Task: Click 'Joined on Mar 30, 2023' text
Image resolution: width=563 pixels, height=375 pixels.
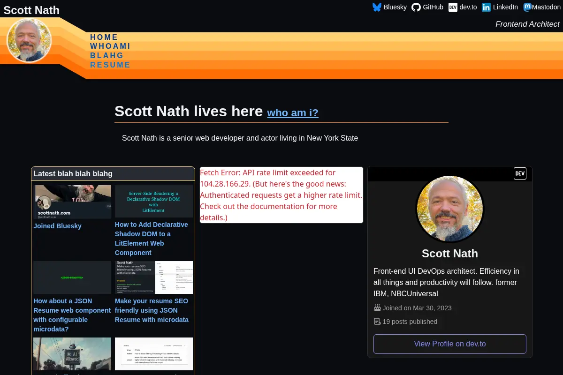Action: coord(417,308)
